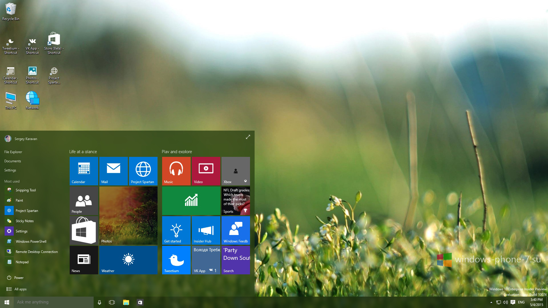Select File Explorer from Start menu
Screen dimensions: 548x308
(x=13, y=151)
